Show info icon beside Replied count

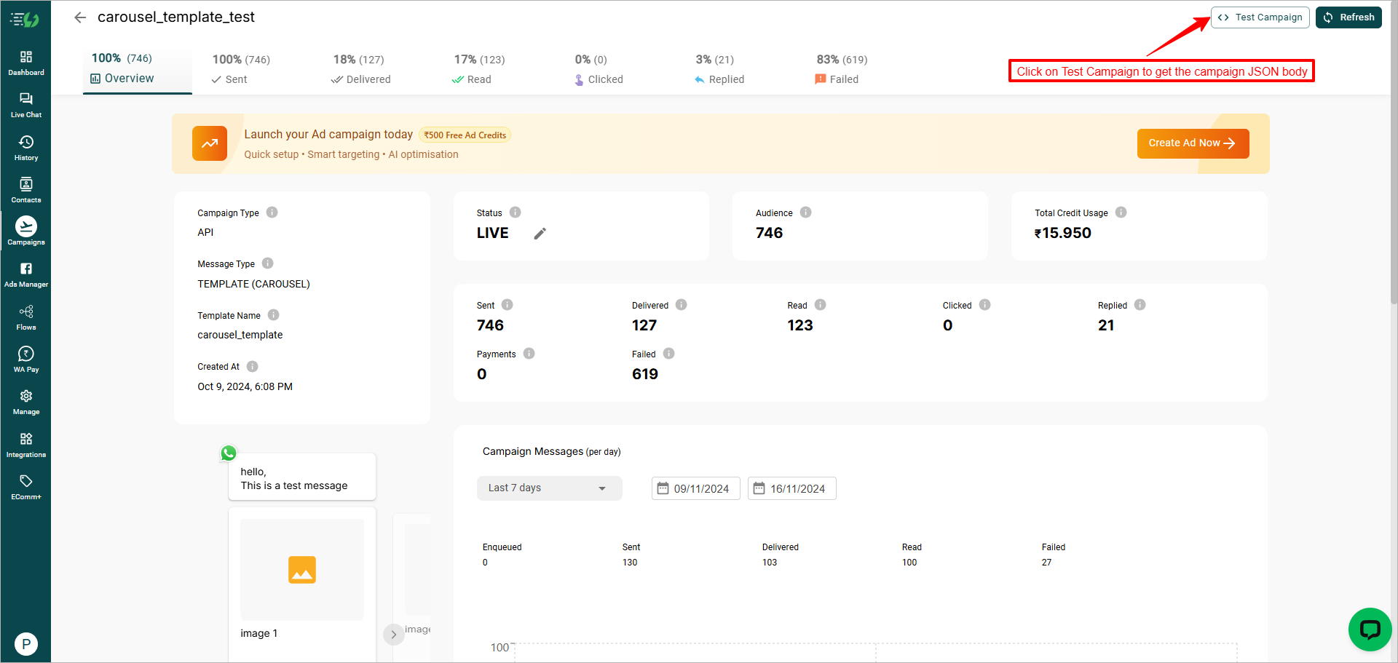(1140, 305)
